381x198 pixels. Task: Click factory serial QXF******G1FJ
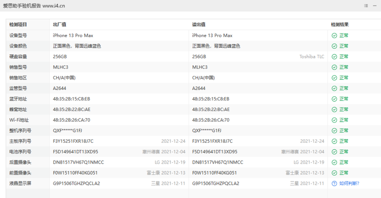pos(68,131)
